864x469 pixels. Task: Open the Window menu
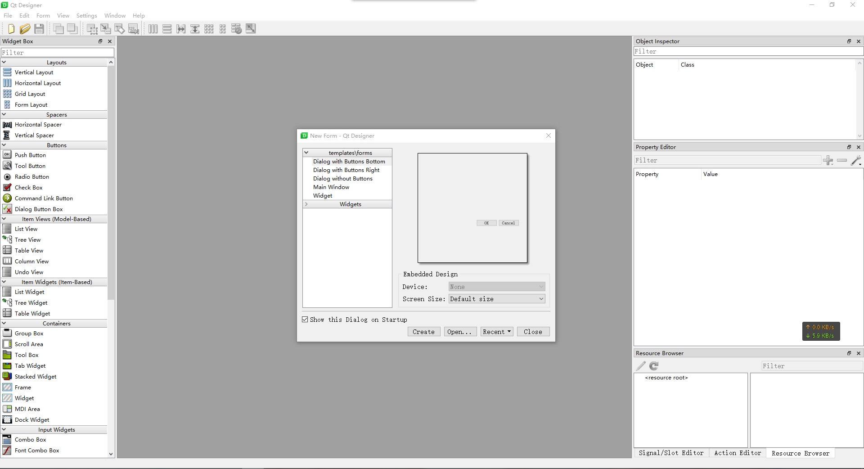point(115,15)
